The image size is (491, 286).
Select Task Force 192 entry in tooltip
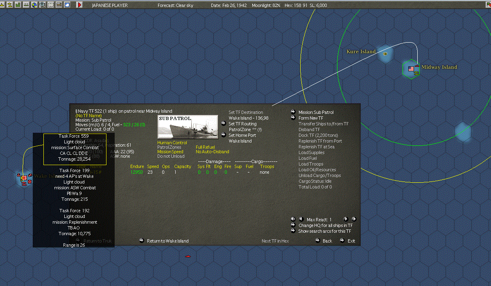(x=74, y=222)
